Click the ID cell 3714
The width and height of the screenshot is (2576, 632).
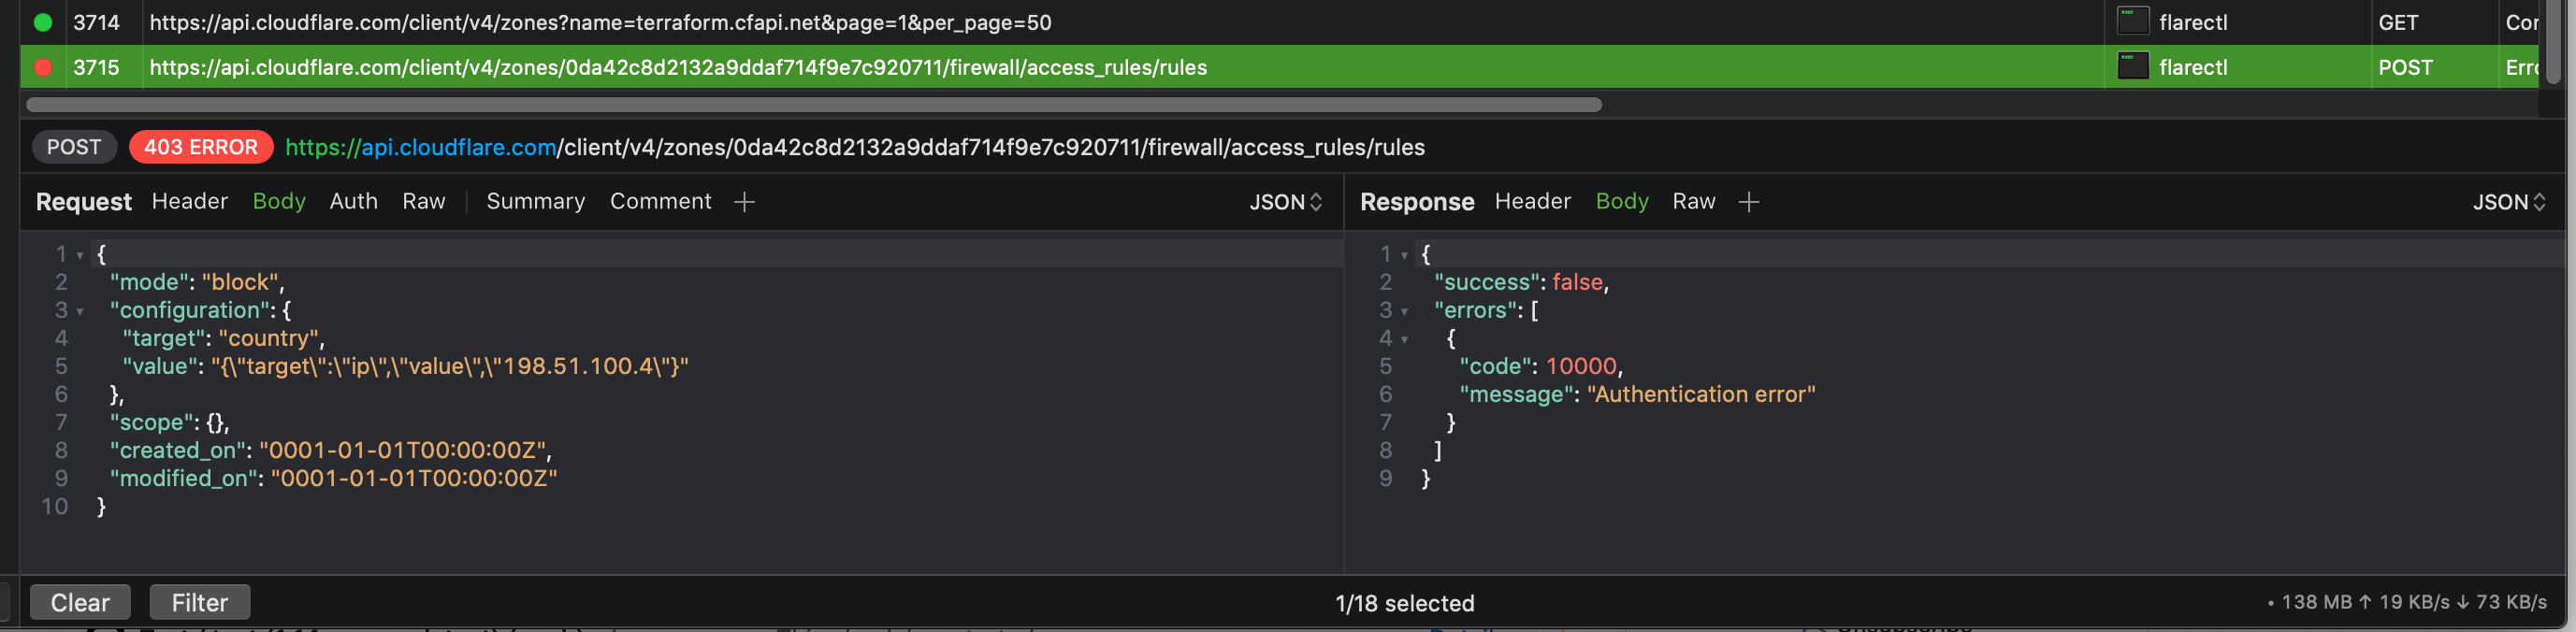[x=96, y=22]
